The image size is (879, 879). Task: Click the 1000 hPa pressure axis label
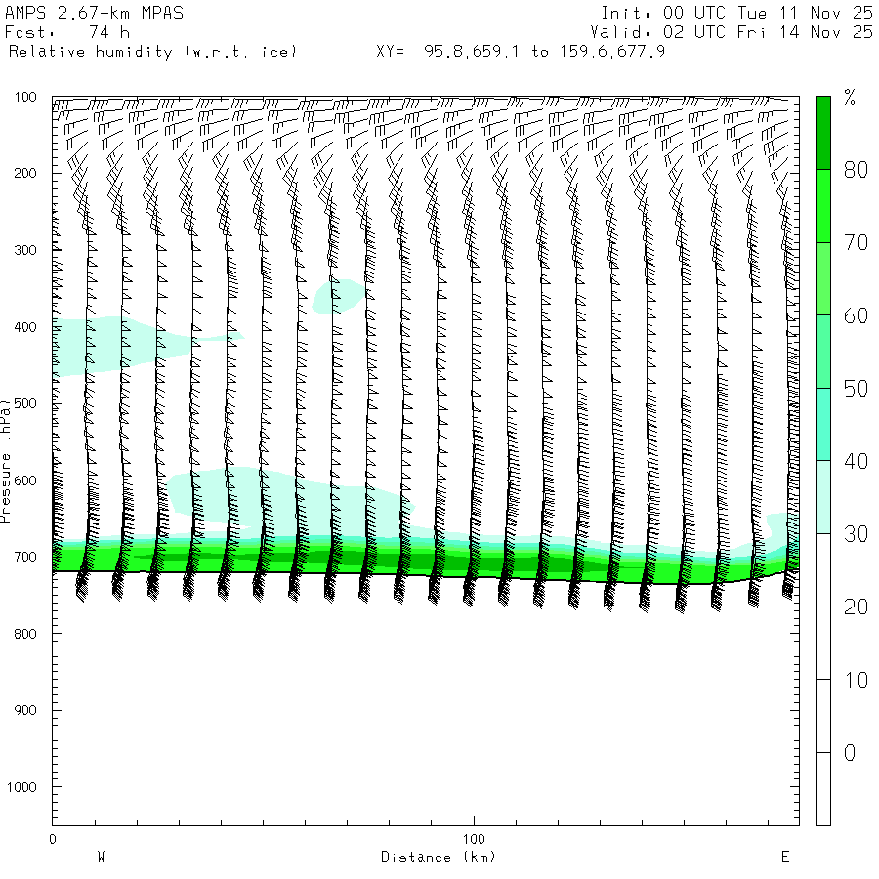(x=21, y=787)
